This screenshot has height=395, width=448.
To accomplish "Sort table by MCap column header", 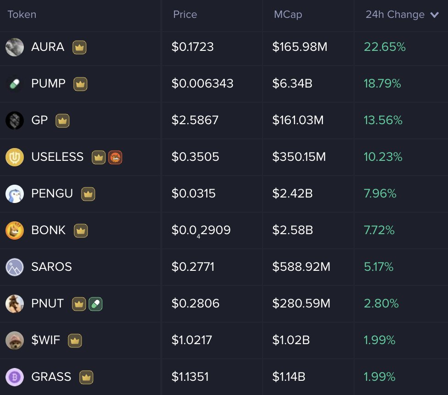I will pyautogui.click(x=288, y=15).
